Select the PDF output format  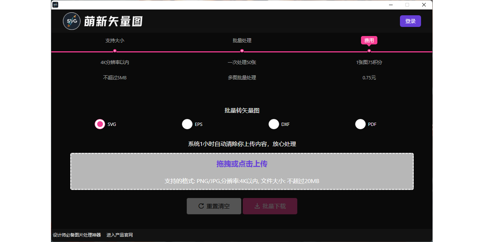tap(360, 124)
